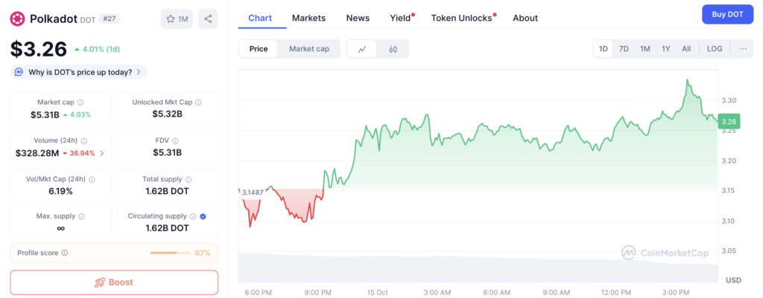Click the Buy DOT button
The width and height of the screenshot is (763, 298).
pos(727,14)
